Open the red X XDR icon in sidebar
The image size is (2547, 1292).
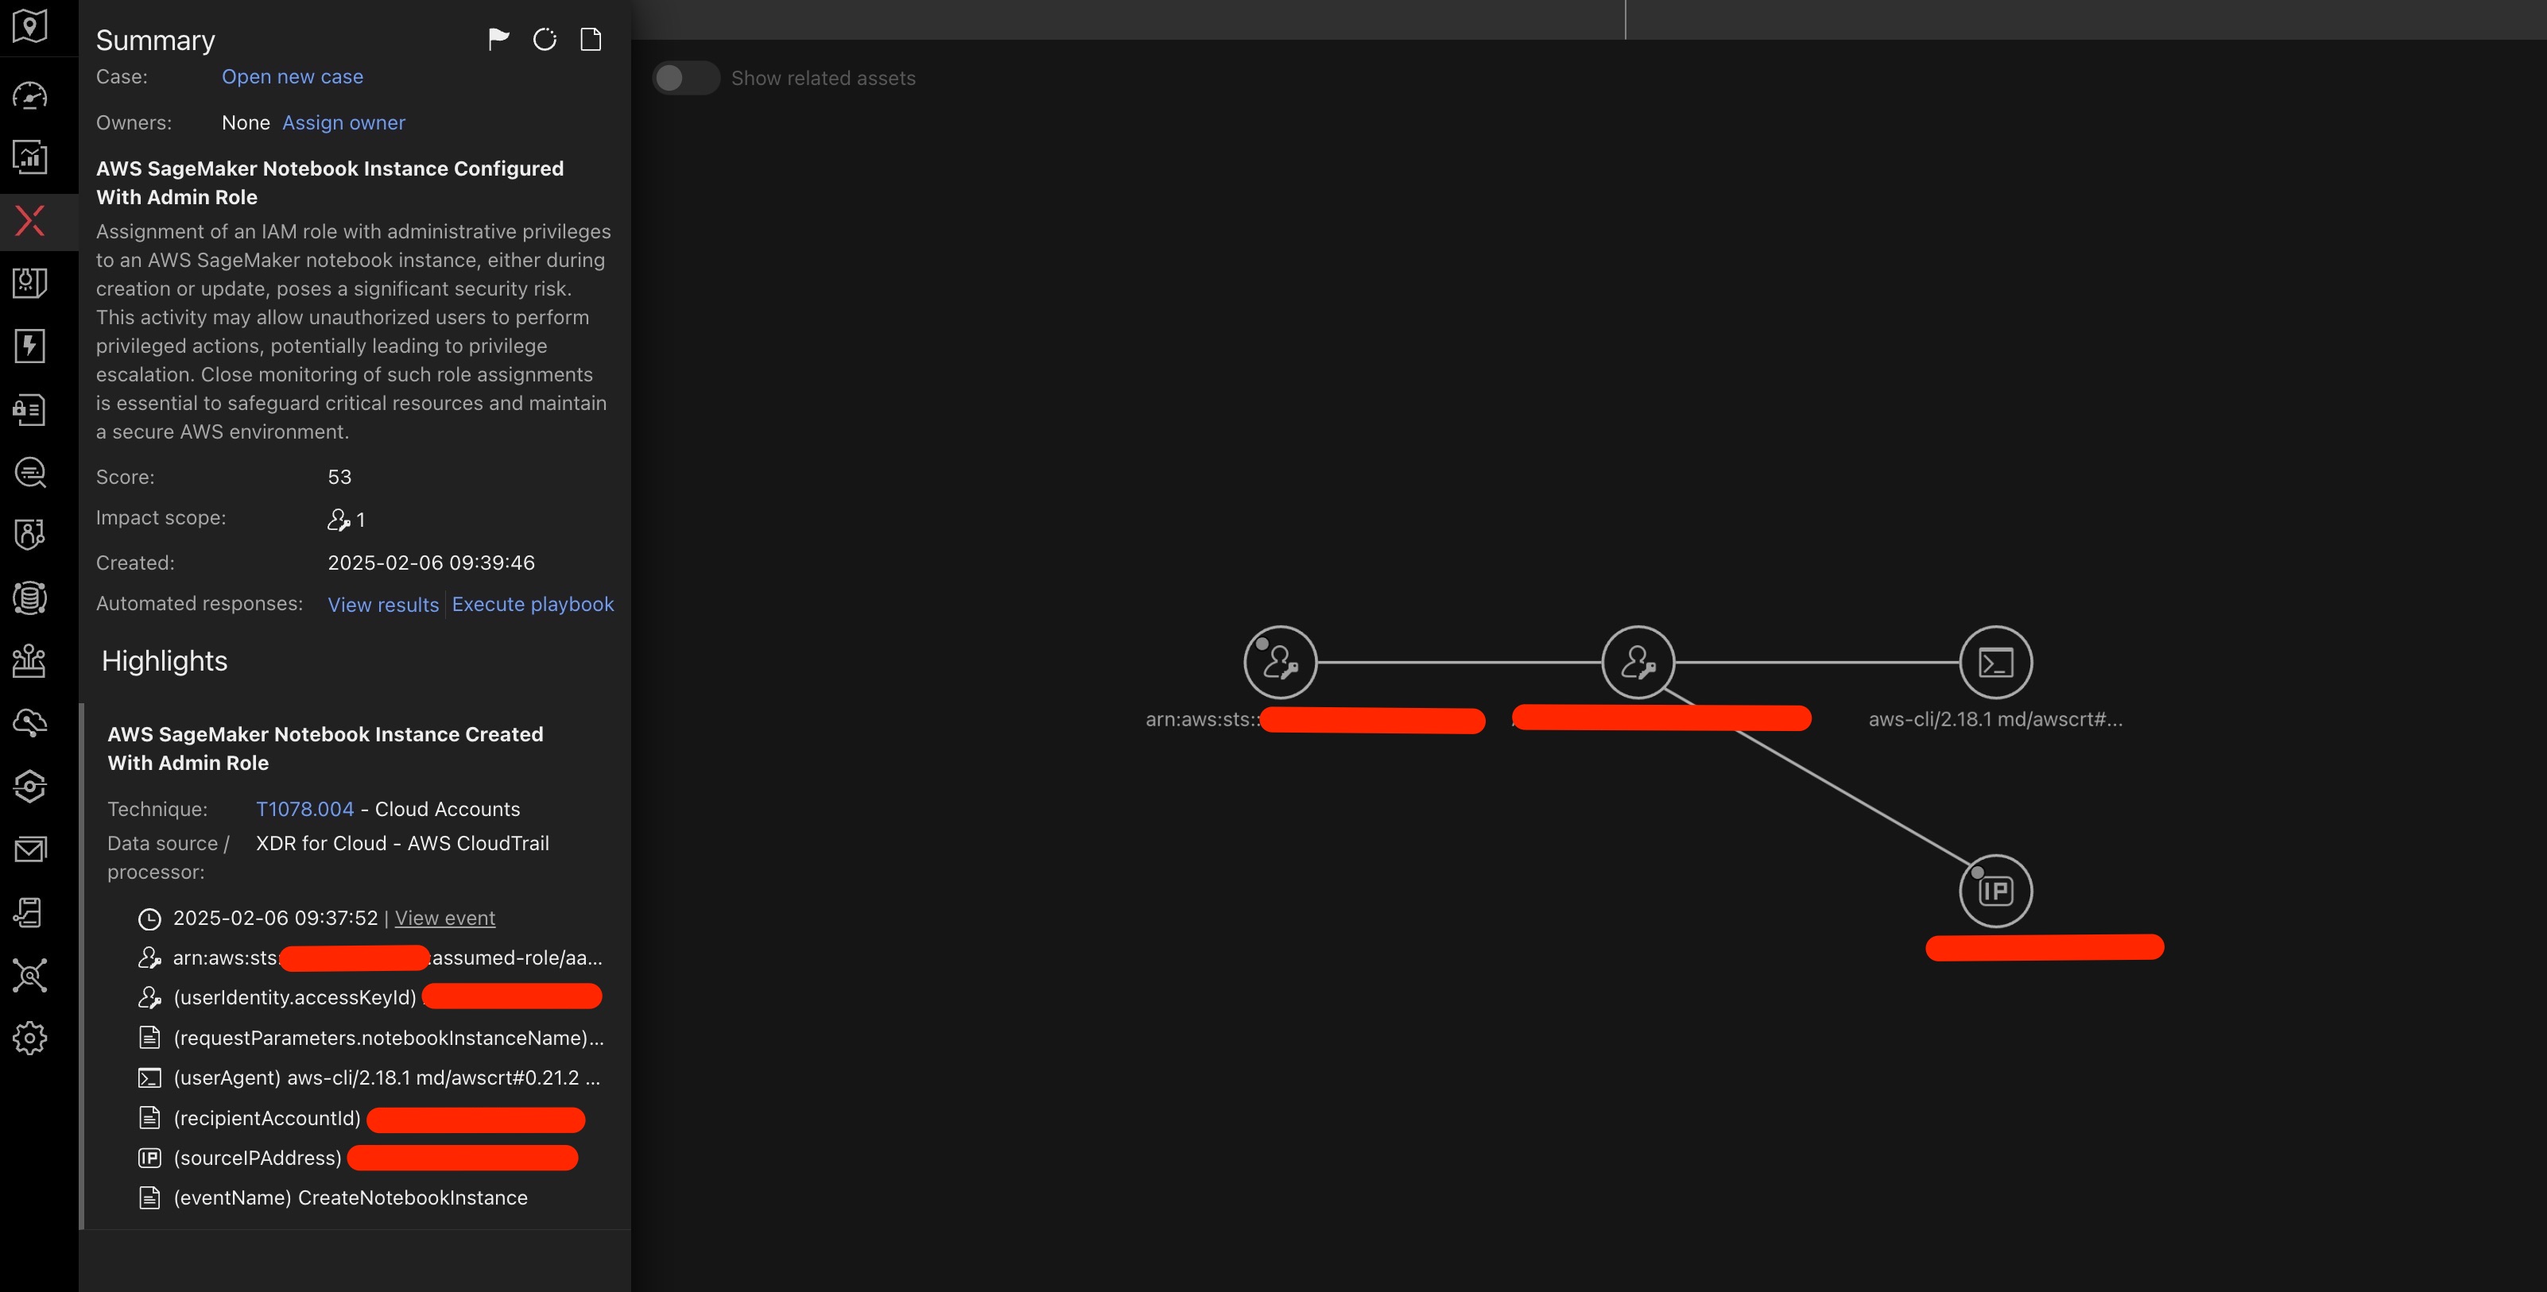[x=29, y=220]
